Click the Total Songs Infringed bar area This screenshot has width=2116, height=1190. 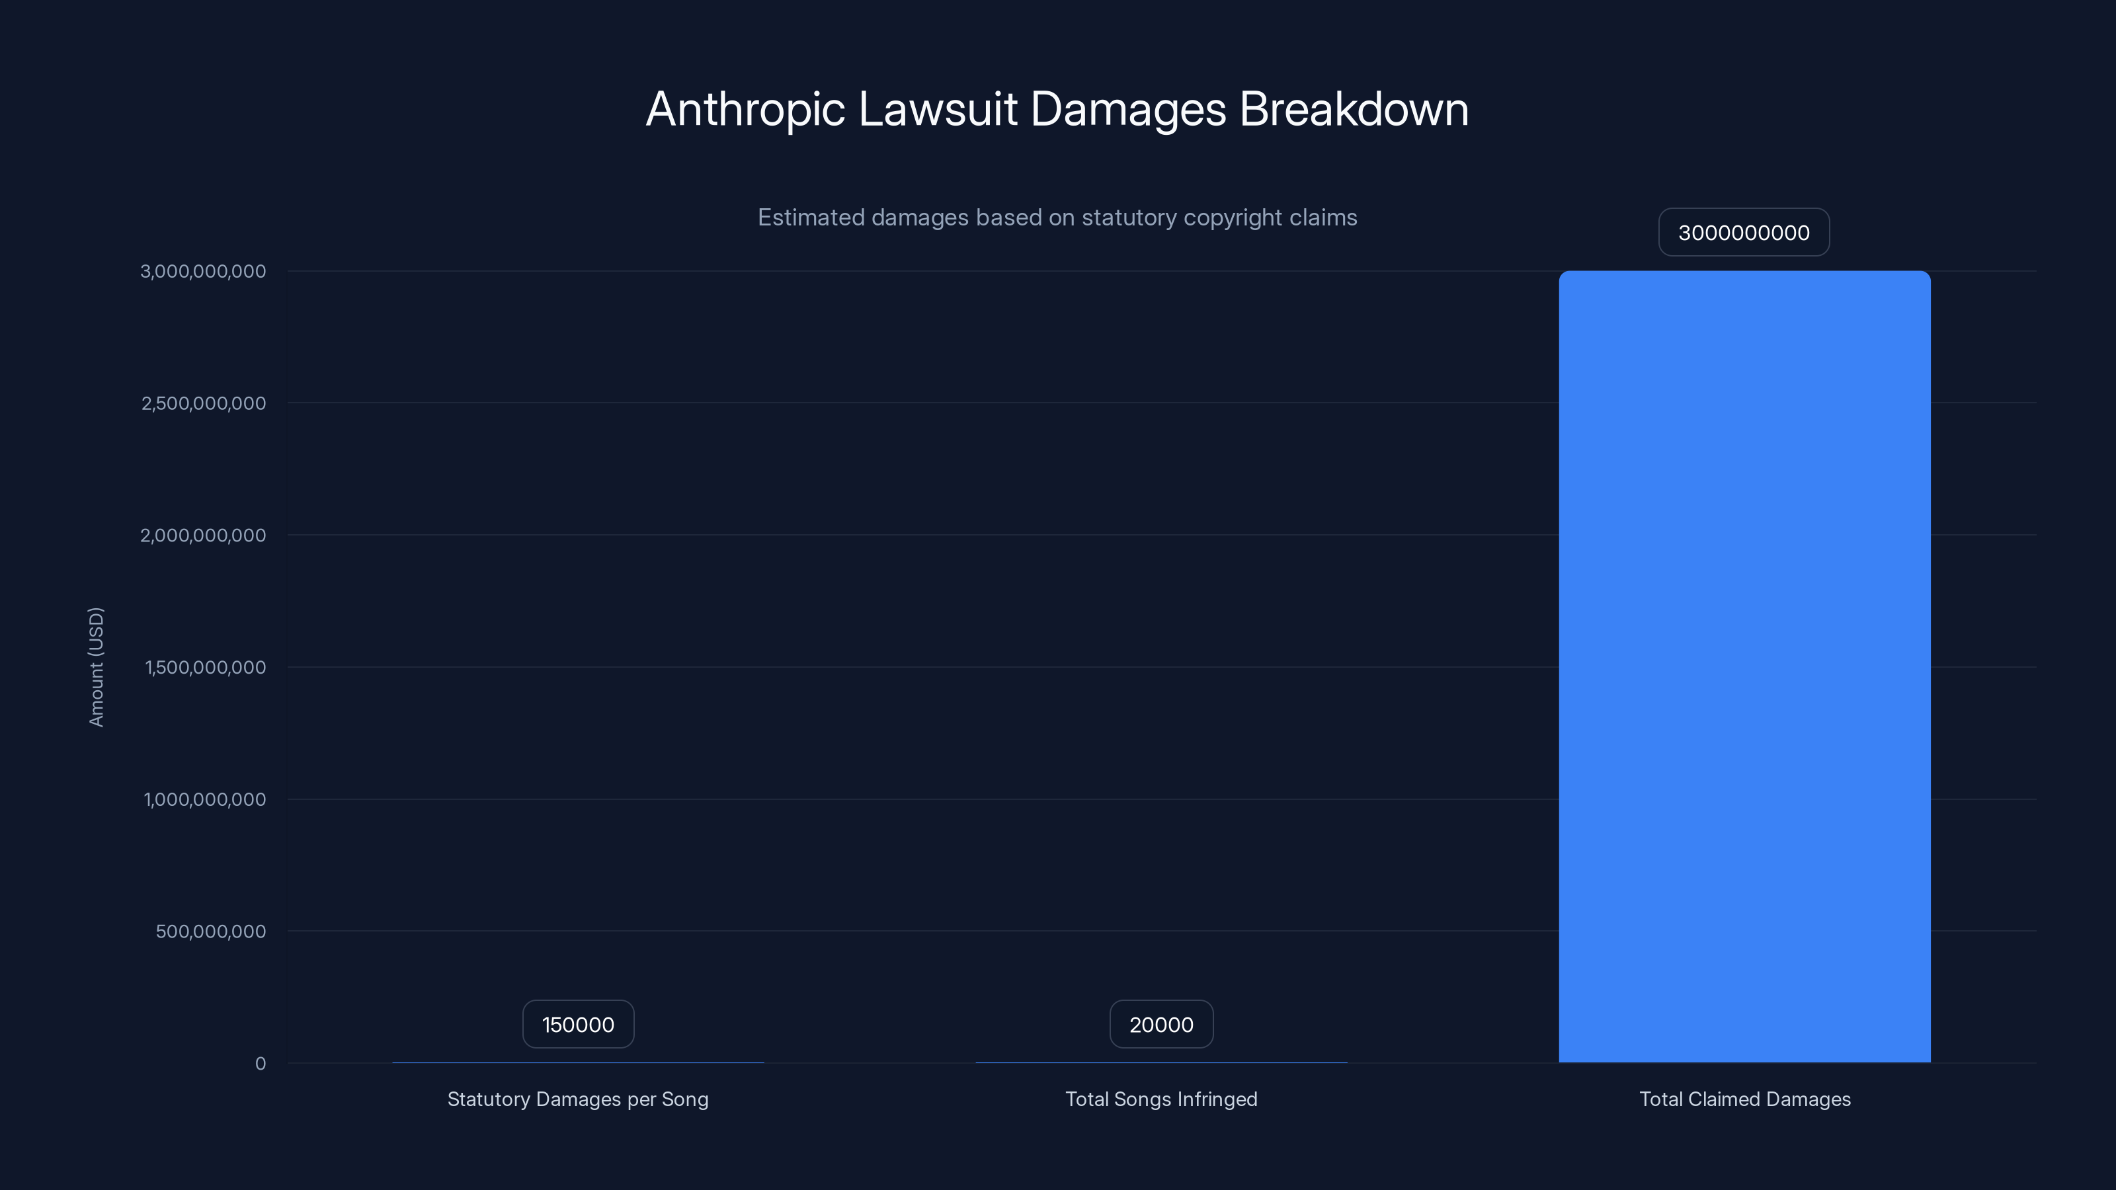coord(1162,1062)
